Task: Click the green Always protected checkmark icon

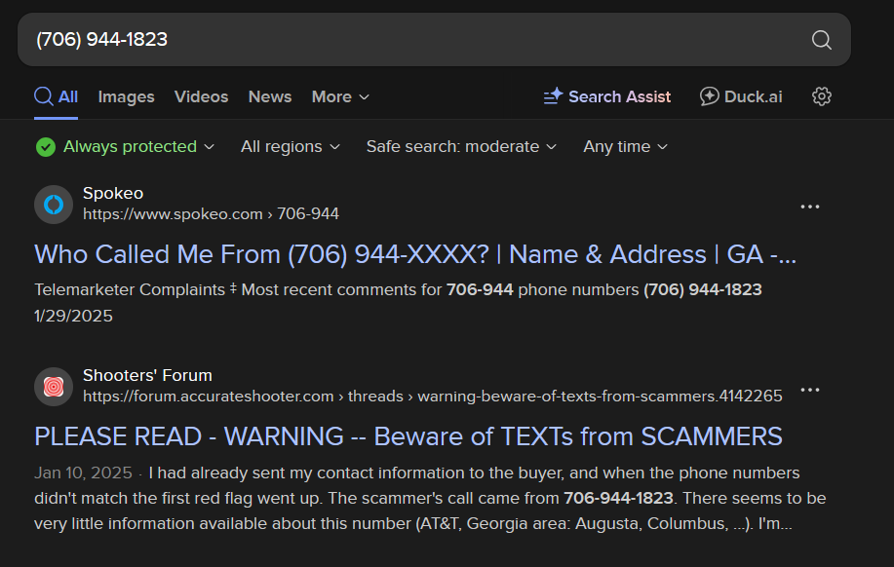Action: pyautogui.click(x=46, y=147)
